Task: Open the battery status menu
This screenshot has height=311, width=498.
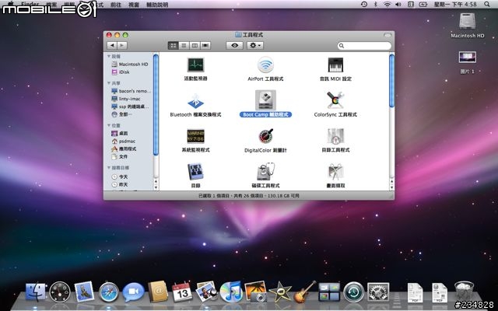Action: [x=423, y=5]
